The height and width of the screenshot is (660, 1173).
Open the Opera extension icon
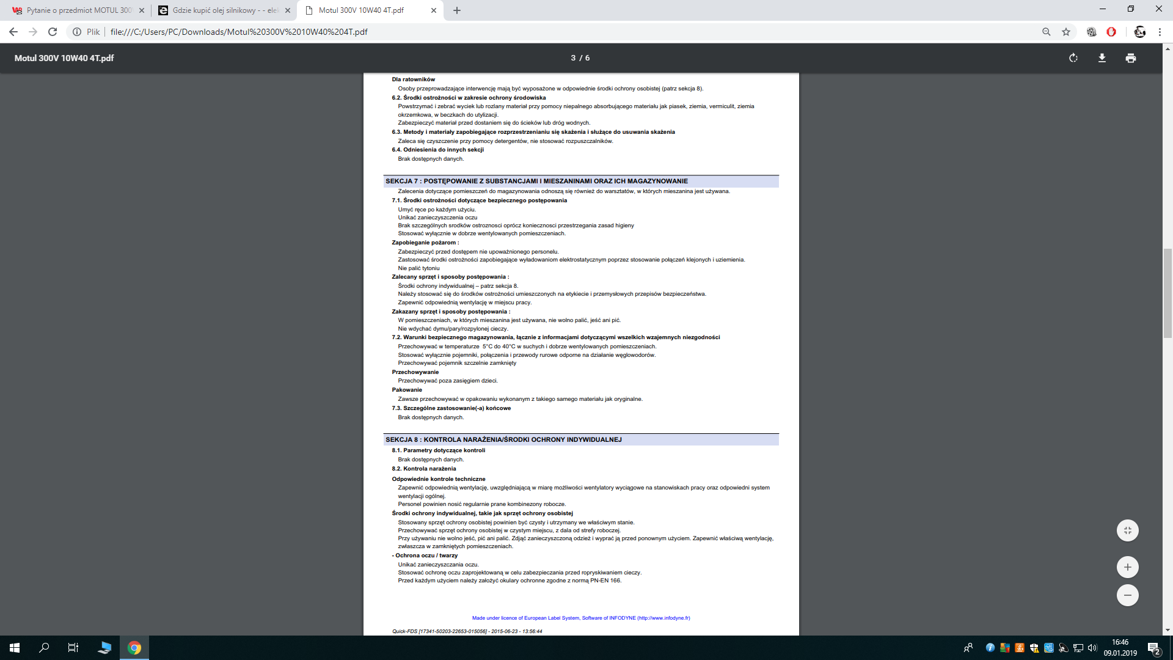click(1111, 32)
